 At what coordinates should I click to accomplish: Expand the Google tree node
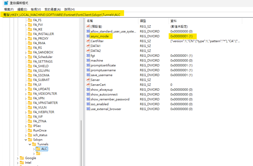coord(18,158)
